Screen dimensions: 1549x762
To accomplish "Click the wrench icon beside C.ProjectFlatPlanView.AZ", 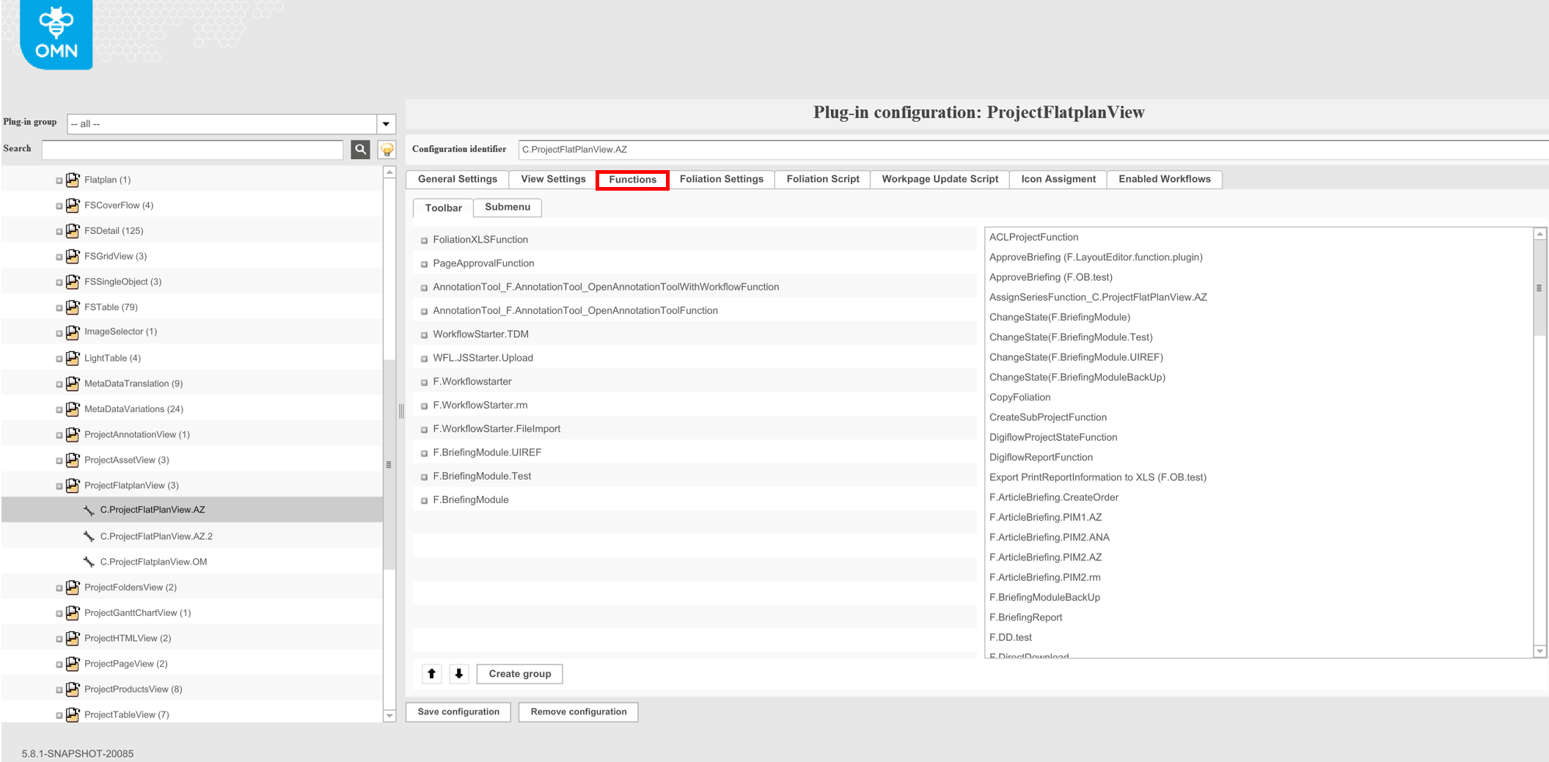I will click(x=89, y=509).
